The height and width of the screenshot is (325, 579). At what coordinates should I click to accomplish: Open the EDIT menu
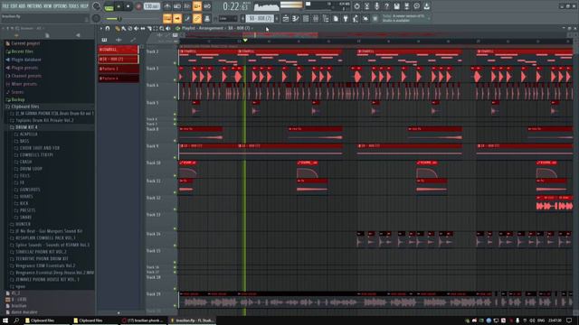point(14,6)
